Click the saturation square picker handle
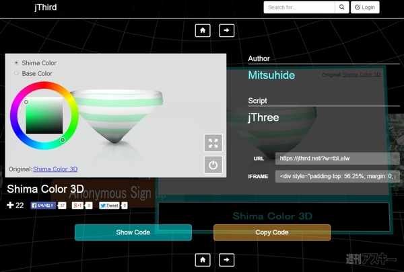Viewport: 404px width, 272px height. point(26,102)
